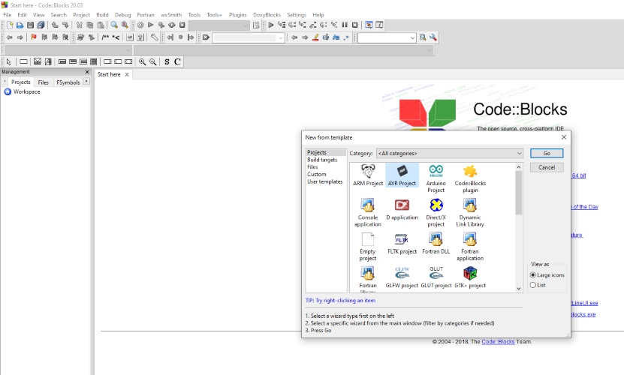Click the wxSmith zoom out icon
This screenshot has height=375, width=624.
click(x=153, y=61)
